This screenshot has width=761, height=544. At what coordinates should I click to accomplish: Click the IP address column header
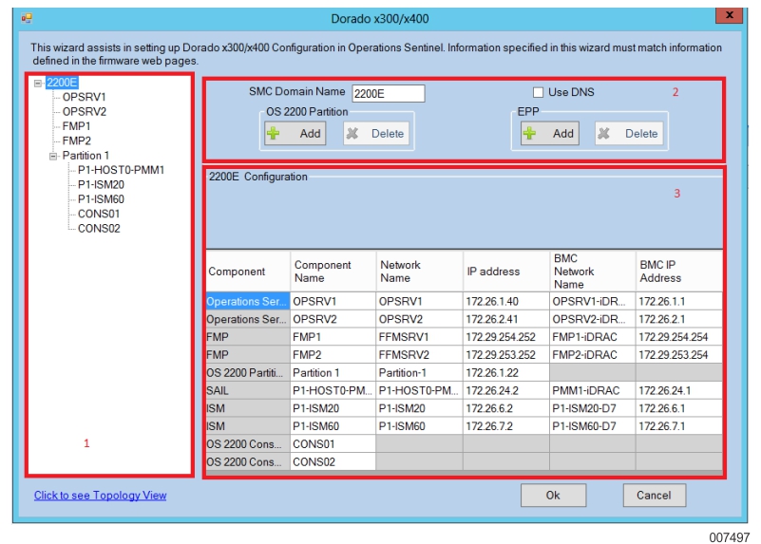(x=506, y=271)
